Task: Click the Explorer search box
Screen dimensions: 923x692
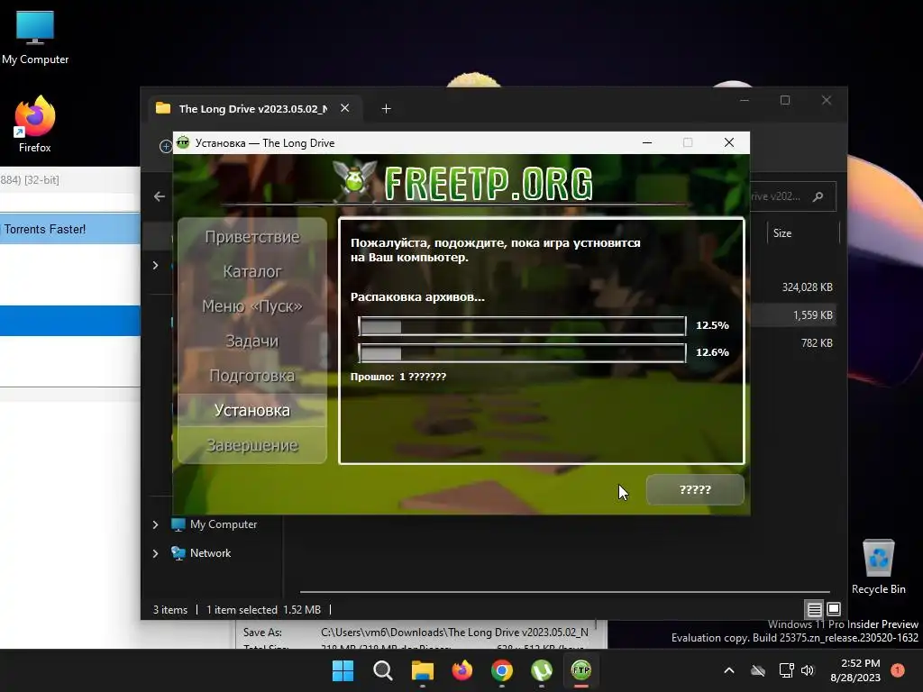Action: coord(791,196)
